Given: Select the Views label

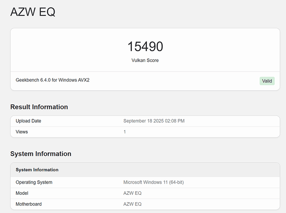Looking at the screenshot, I should pyautogui.click(x=22, y=132).
